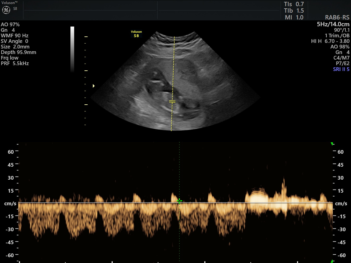351x263 pixels.
Task: Click the WMF 90 Hz wall filter value
Action: coord(15,36)
